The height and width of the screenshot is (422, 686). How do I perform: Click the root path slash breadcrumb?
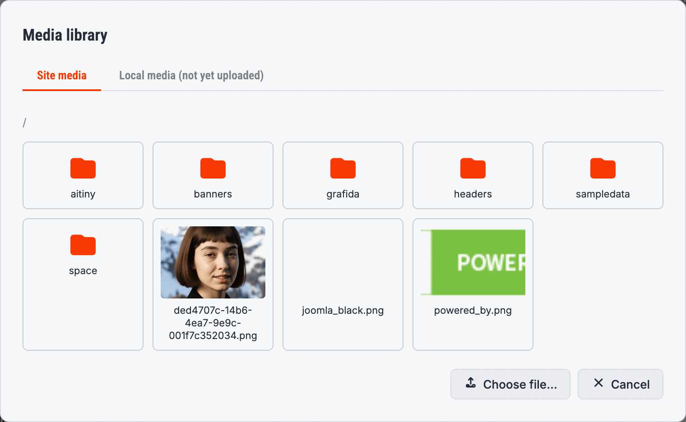coord(24,123)
